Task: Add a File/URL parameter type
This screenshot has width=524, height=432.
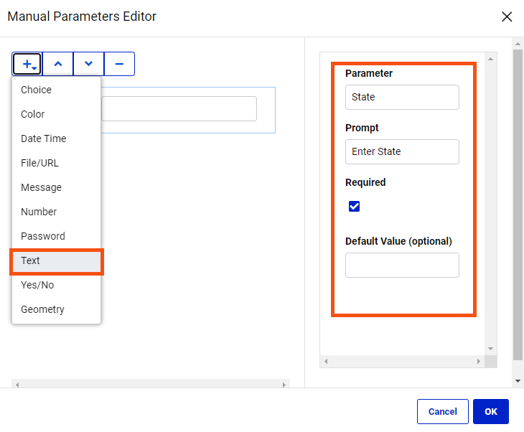Action: tap(56, 163)
